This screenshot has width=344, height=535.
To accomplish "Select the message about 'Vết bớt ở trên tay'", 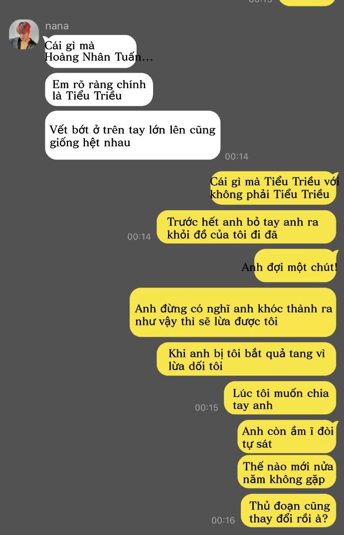I will (x=133, y=135).
